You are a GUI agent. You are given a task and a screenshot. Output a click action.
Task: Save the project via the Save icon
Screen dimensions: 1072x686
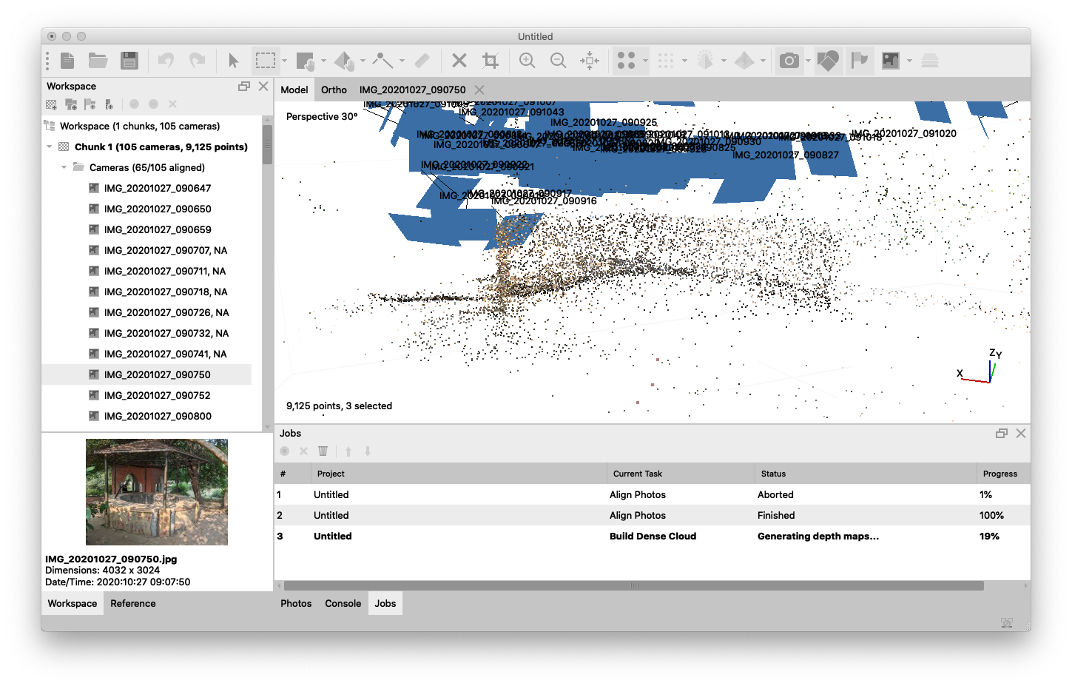pos(129,60)
